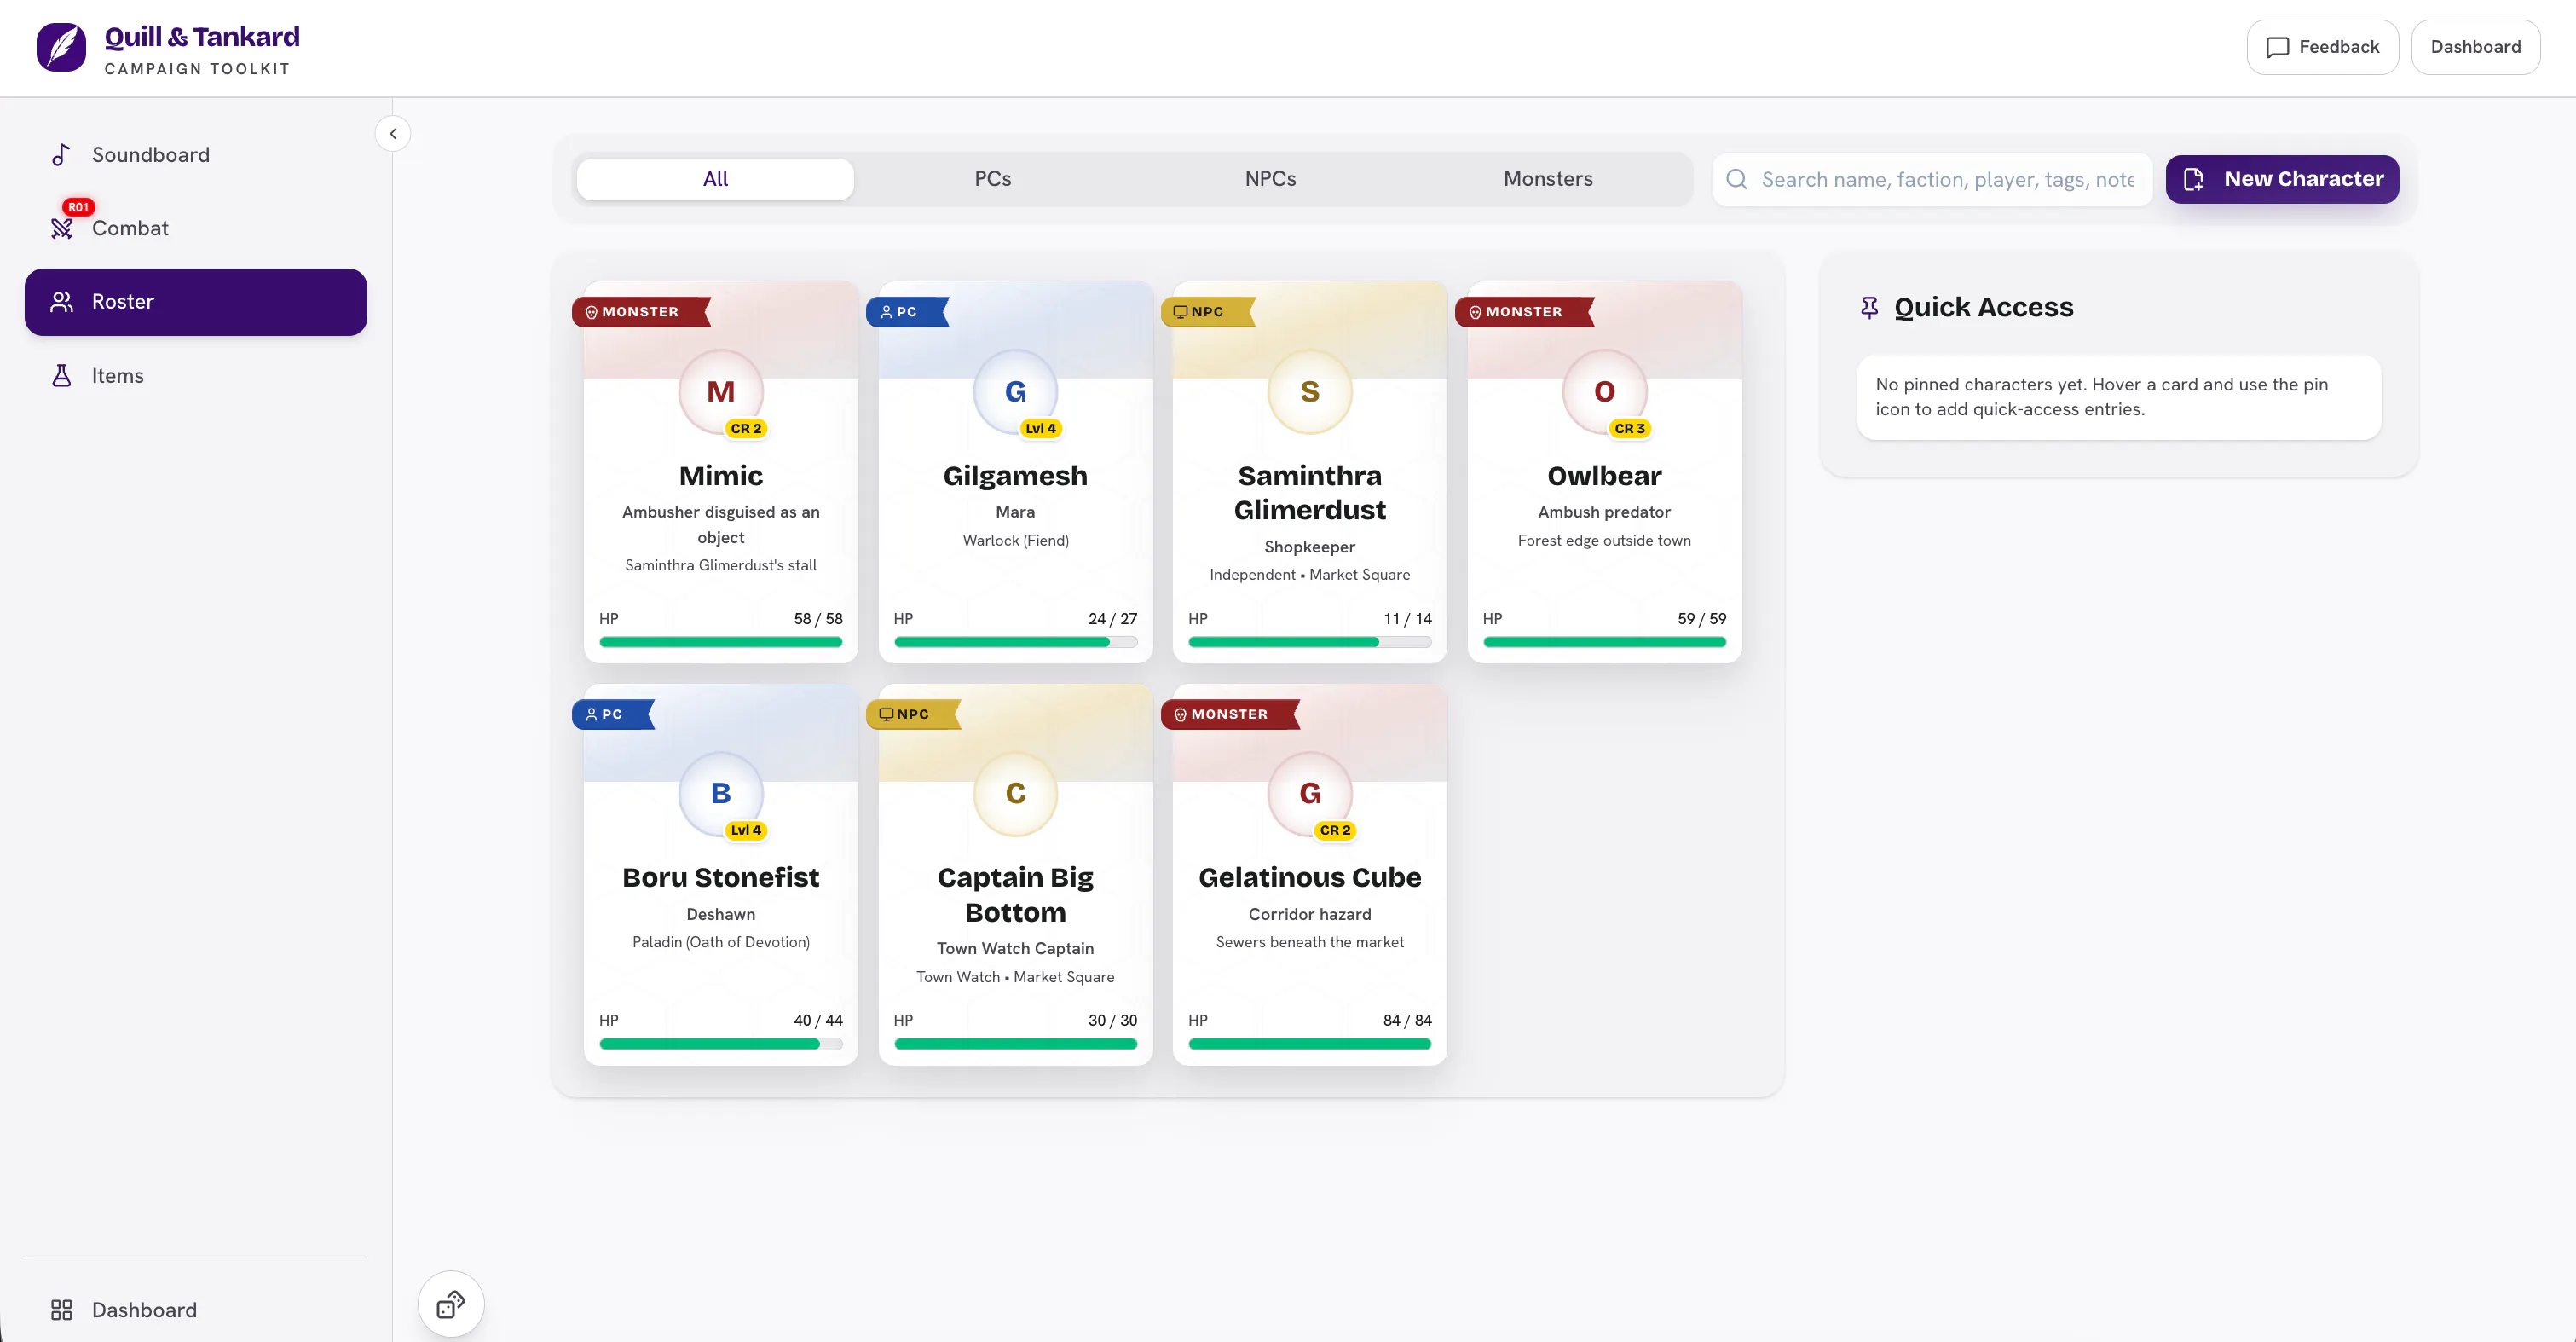Screen dimensions: 2576x1342
Task: Click the '59 / 59' HP value on Owlbear
Action: pyautogui.click(x=1701, y=619)
